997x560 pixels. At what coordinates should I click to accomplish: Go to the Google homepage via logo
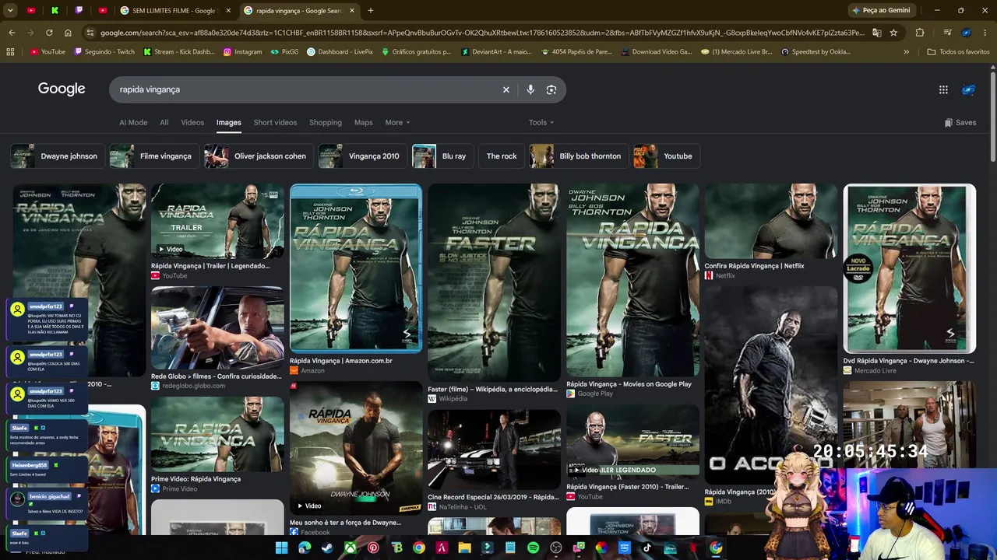(x=62, y=89)
